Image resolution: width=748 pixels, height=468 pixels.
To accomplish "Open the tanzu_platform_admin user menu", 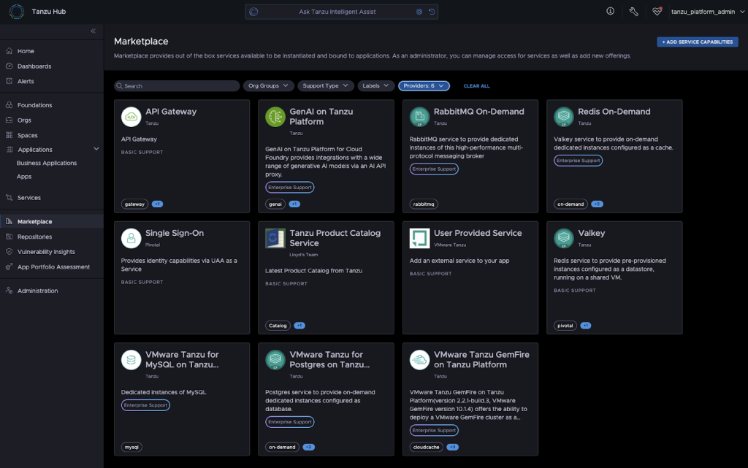I will click(x=706, y=12).
